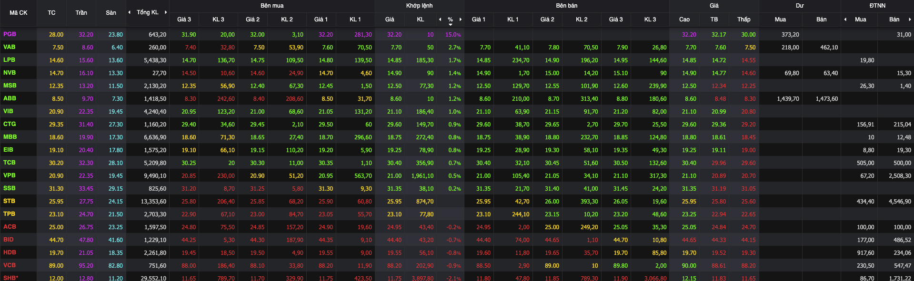Screen dimensions: 914x281
Task: Open the HDB stock symbol
Action: (10, 252)
